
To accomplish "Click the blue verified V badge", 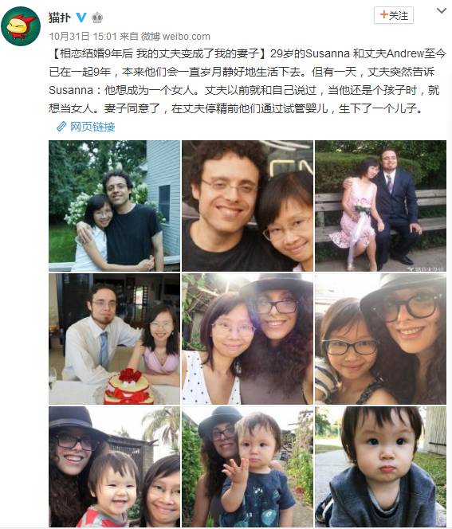I will (x=81, y=17).
